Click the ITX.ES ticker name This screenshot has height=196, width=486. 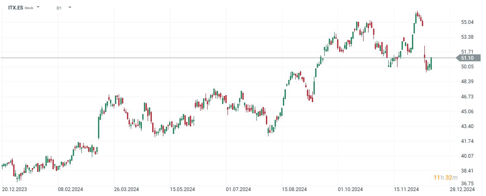click(x=16, y=7)
